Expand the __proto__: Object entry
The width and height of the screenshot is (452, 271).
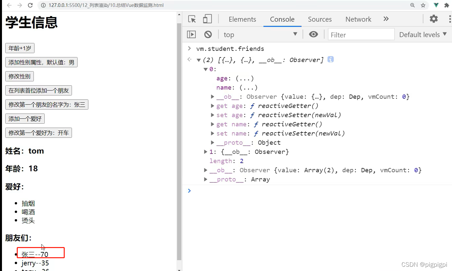pyautogui.click(x=213, y=143)
